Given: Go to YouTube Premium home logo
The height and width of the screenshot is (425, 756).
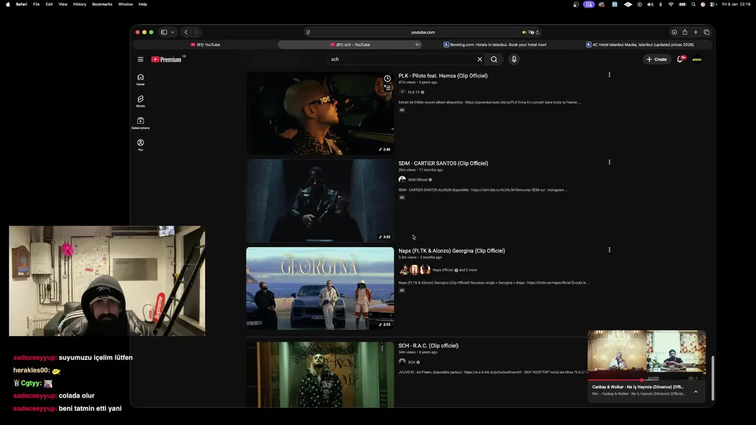Looking at the screenshot, I should click(x=167, y=59).
